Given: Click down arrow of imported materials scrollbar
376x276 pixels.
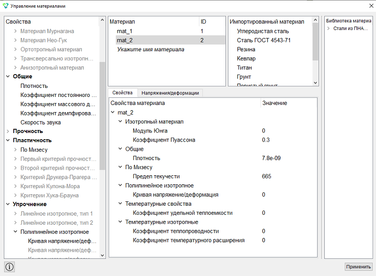Looking at the screenshot, I should tap(315, 83).
